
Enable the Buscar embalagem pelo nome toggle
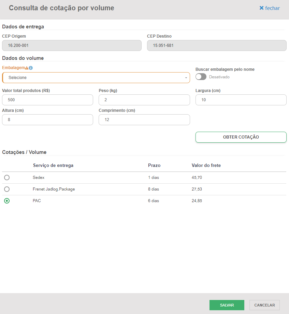(x=201, y=77)
